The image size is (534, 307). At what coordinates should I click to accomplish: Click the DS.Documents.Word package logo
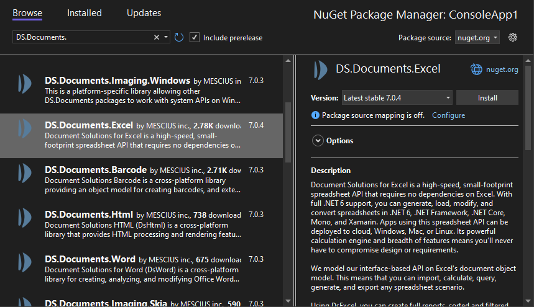pyautogui.click(x=25, y=262)
